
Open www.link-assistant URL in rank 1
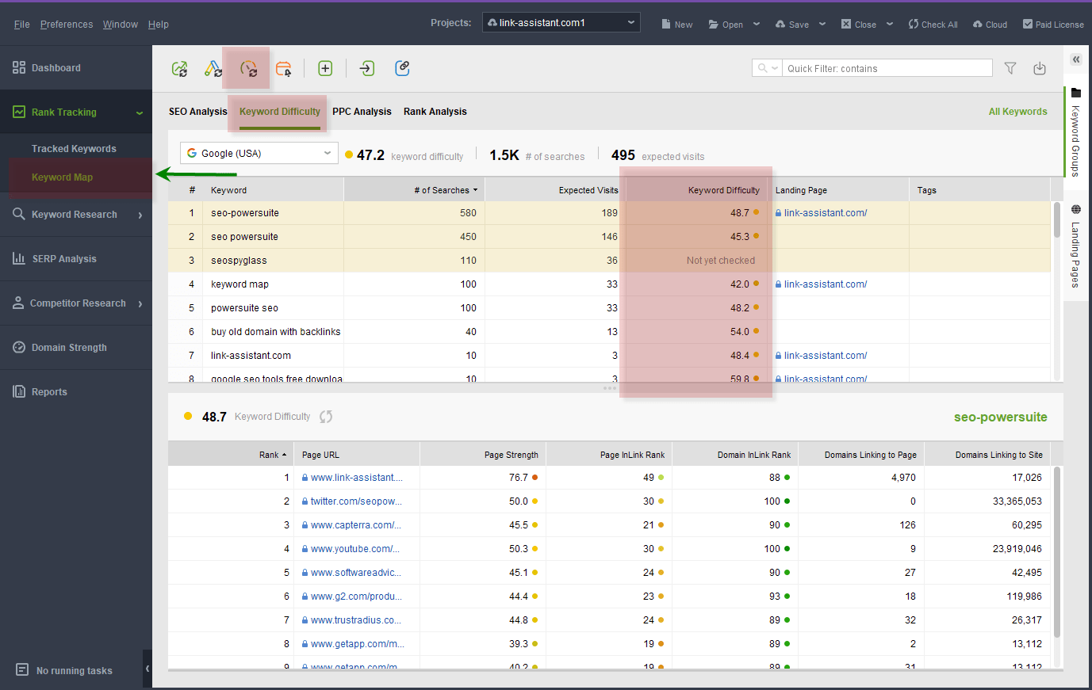point(356,478)
